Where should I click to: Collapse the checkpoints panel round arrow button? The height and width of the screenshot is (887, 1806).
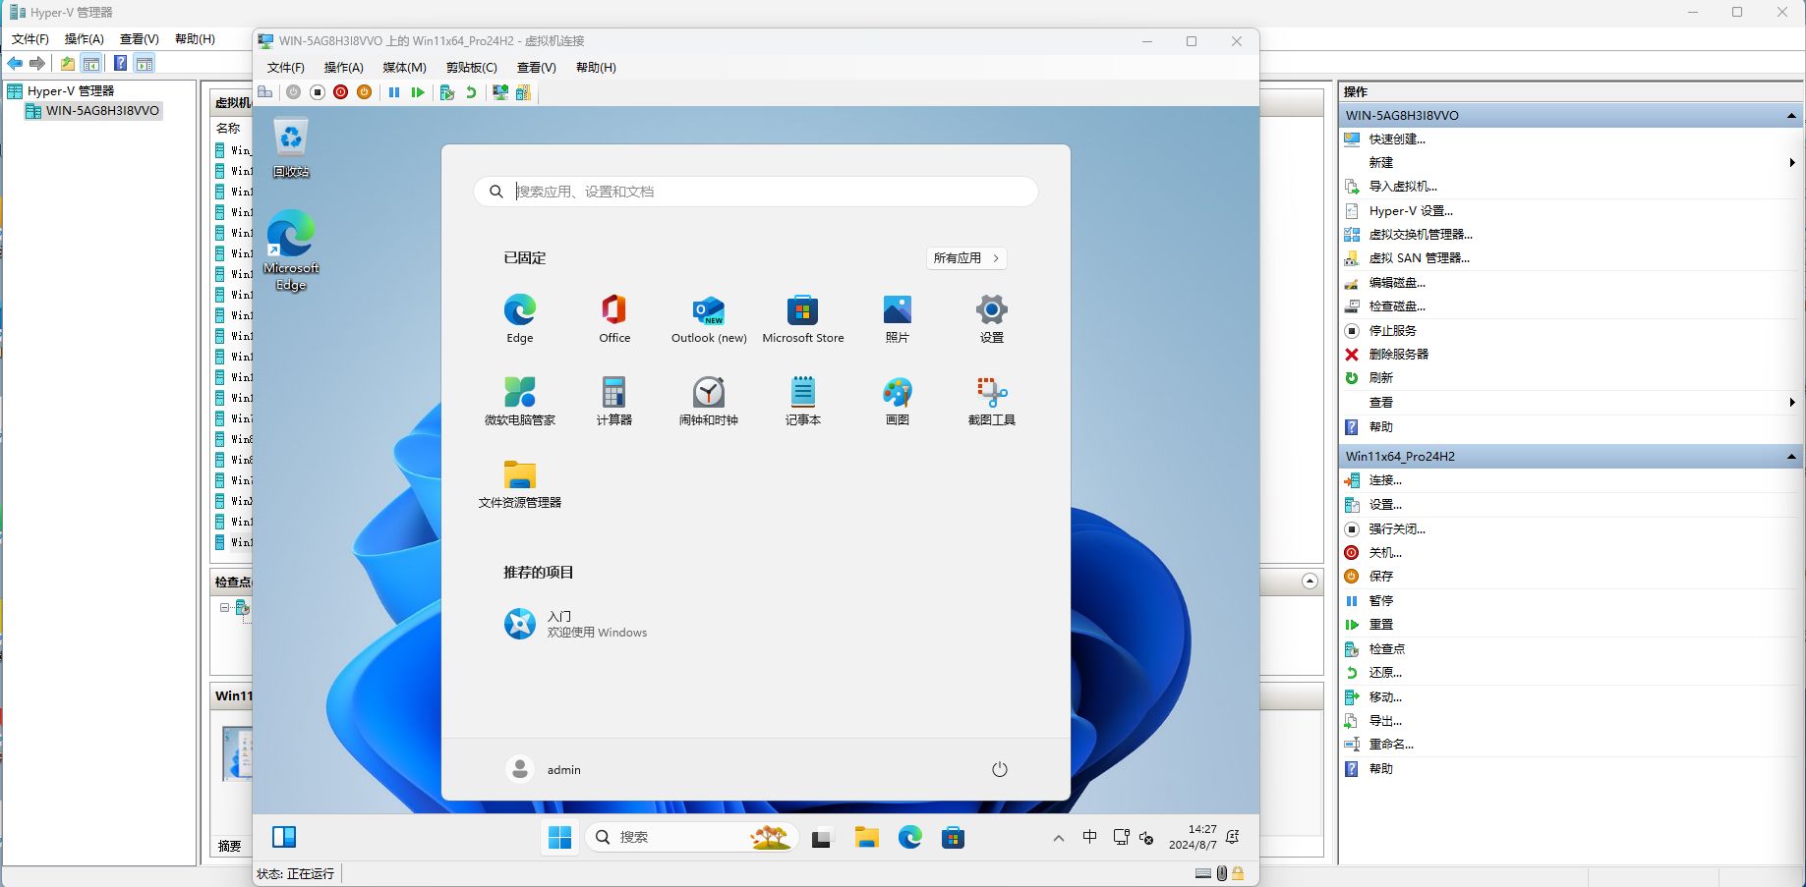(x=1310, y=582)
